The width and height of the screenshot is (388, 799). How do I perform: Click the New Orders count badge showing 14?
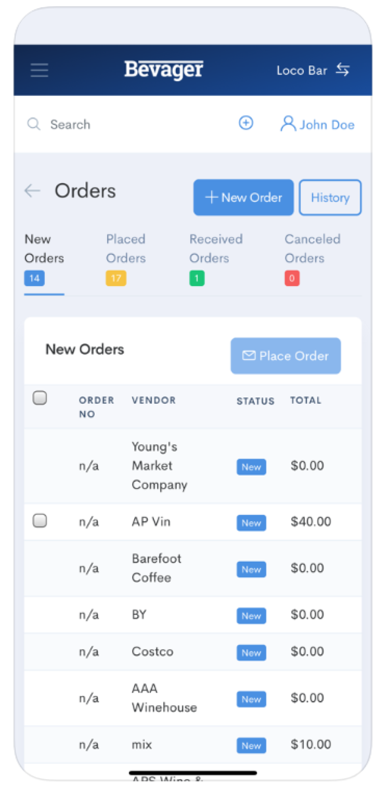click(x=34, y=278)
